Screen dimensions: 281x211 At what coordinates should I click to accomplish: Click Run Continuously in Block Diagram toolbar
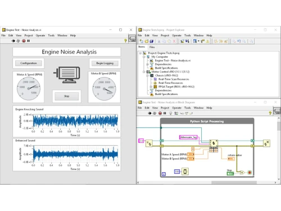pos(155,113)
